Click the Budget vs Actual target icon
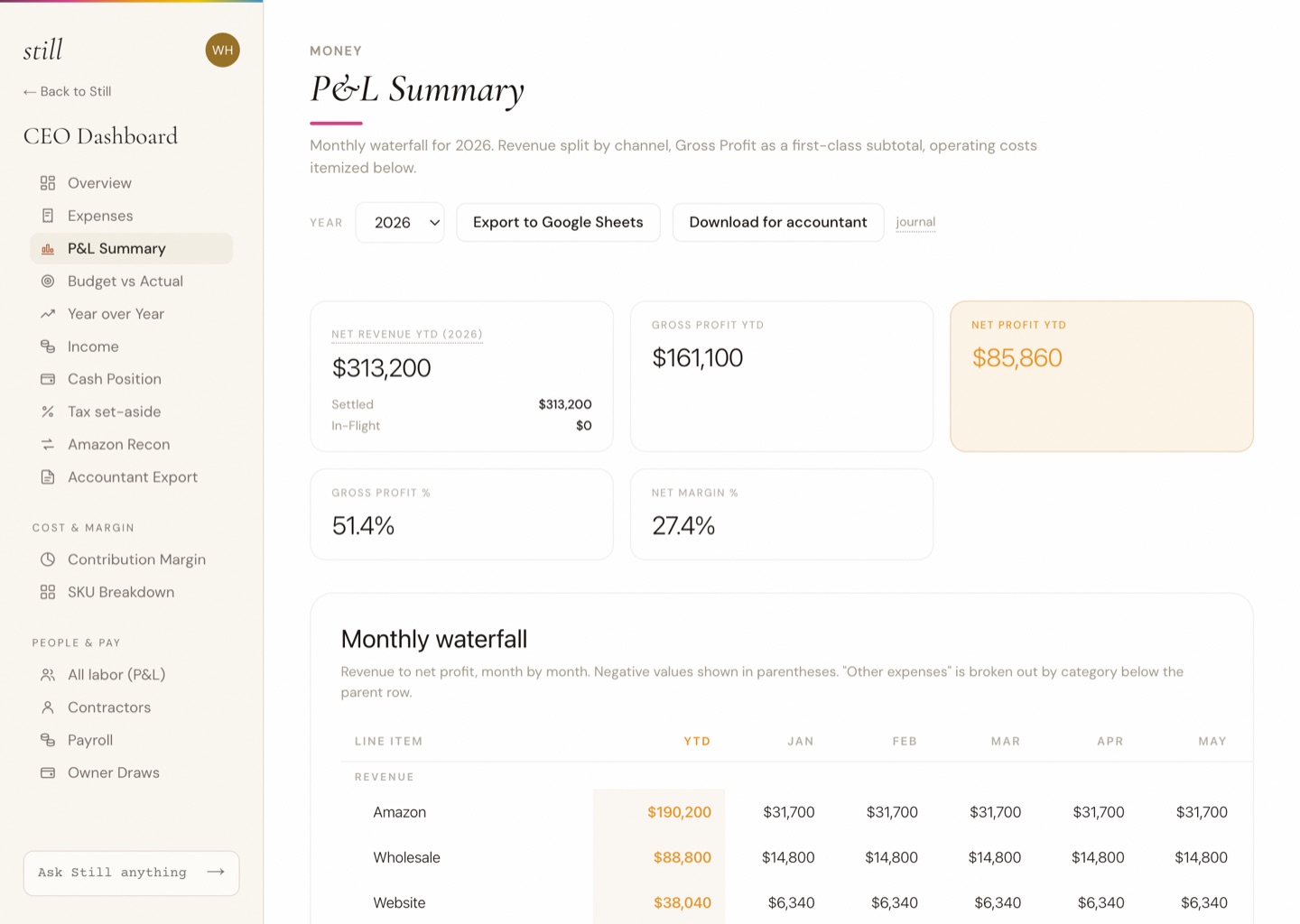 48,282
